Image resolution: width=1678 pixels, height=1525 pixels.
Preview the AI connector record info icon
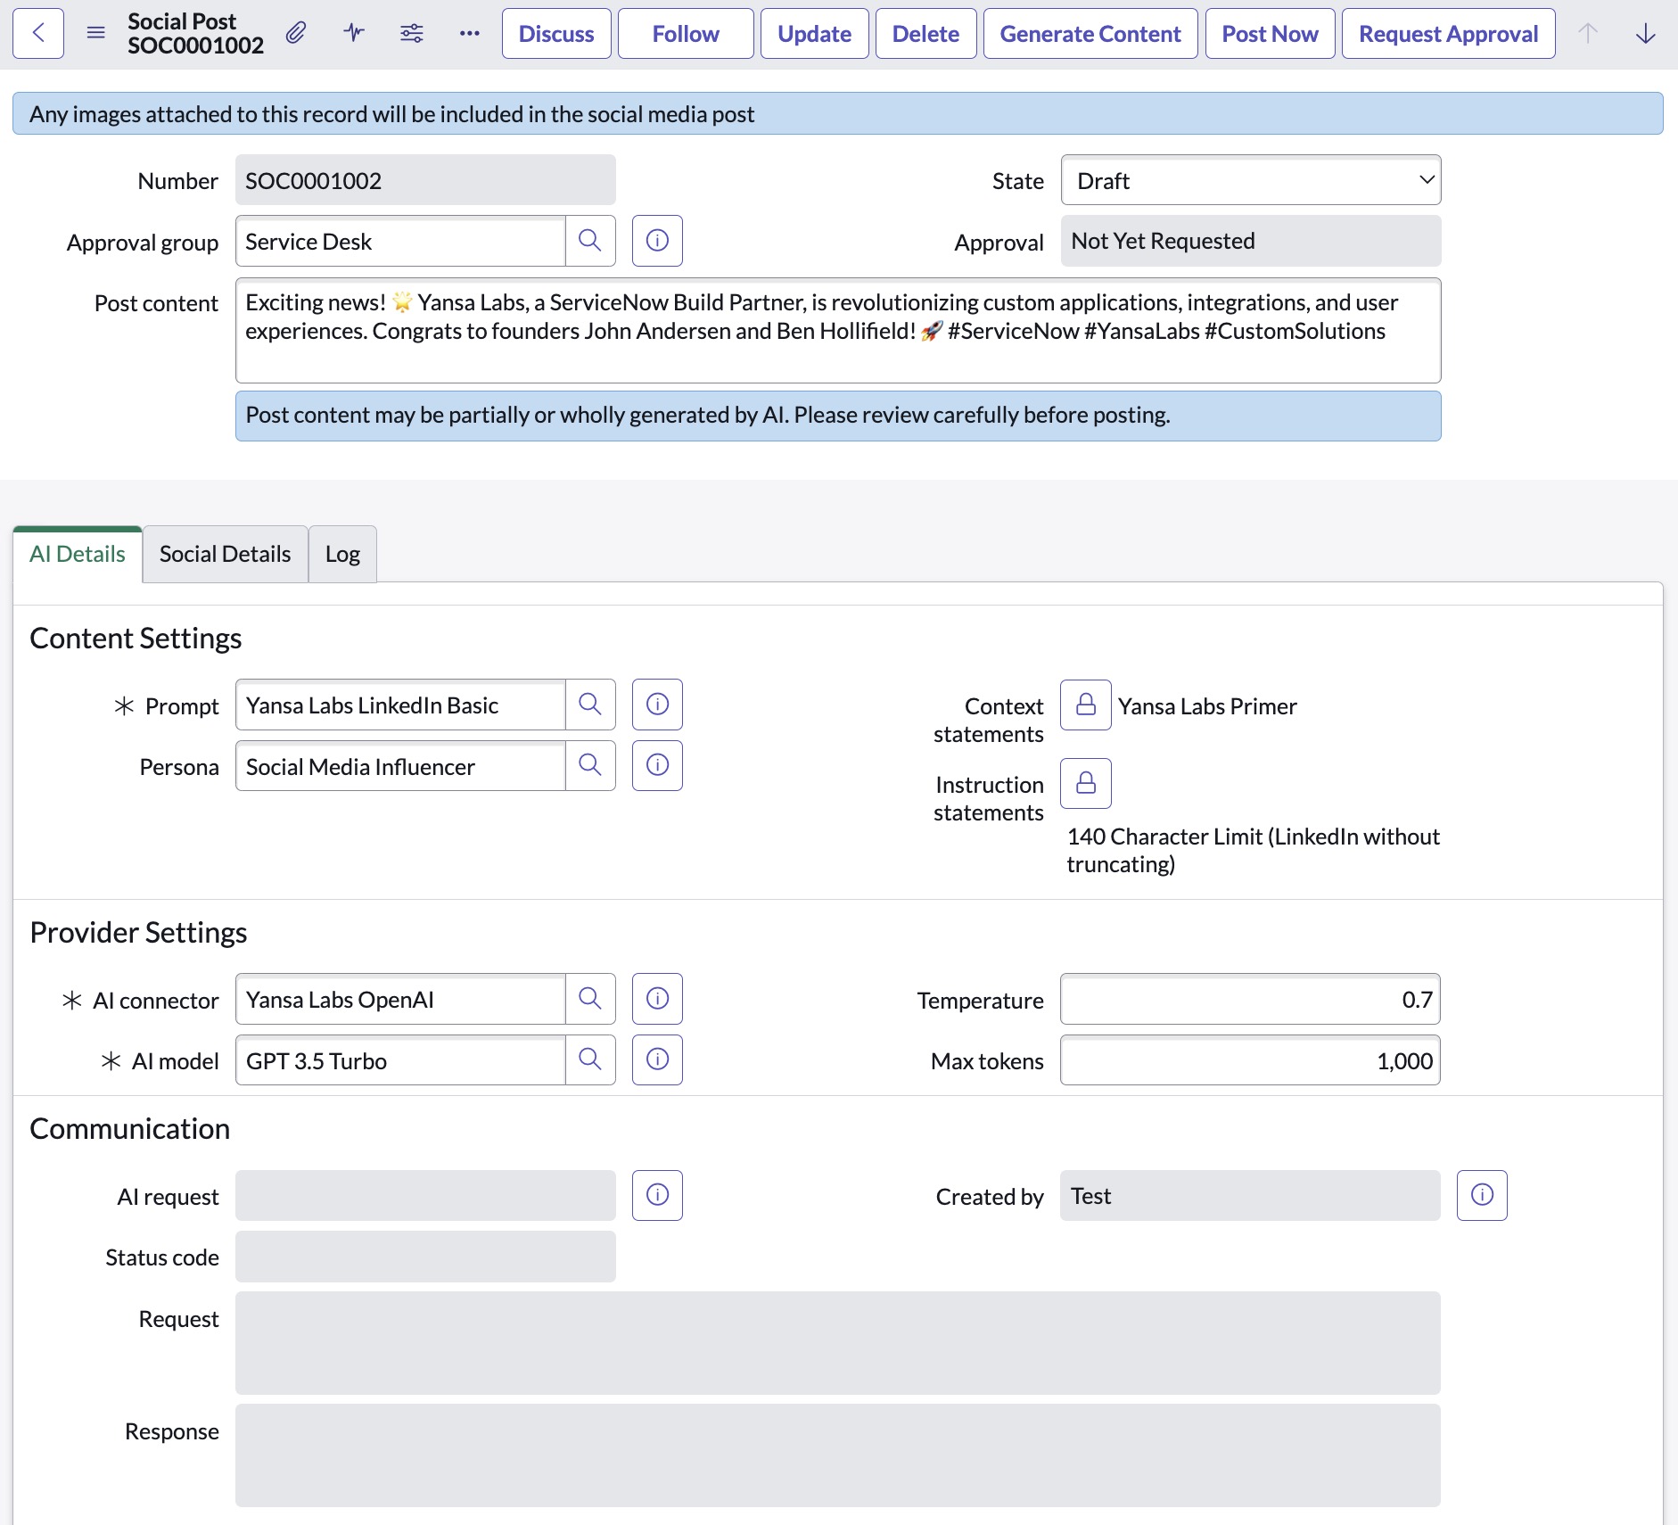pos(657,999)
